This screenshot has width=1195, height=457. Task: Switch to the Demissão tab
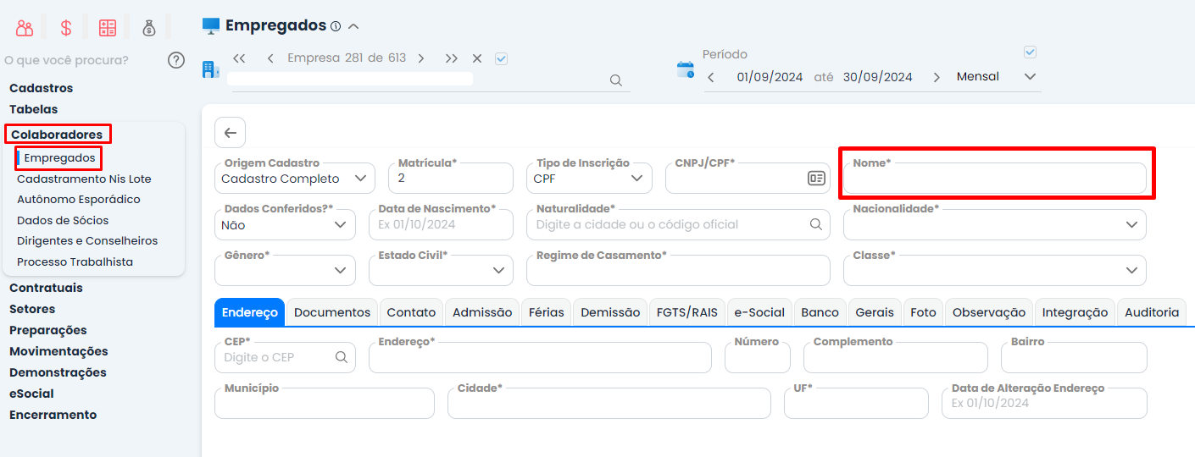(x=610, y=312)
